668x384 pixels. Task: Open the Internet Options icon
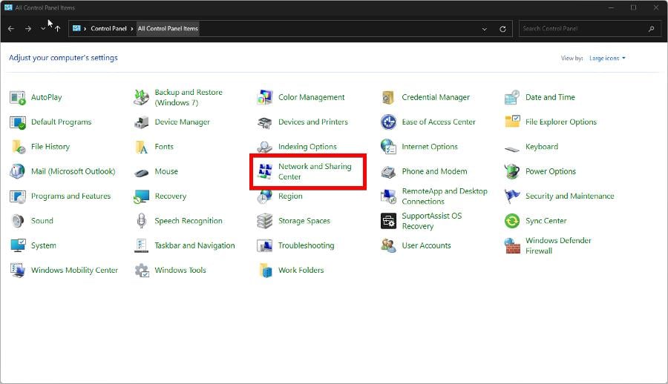[388, 147]
